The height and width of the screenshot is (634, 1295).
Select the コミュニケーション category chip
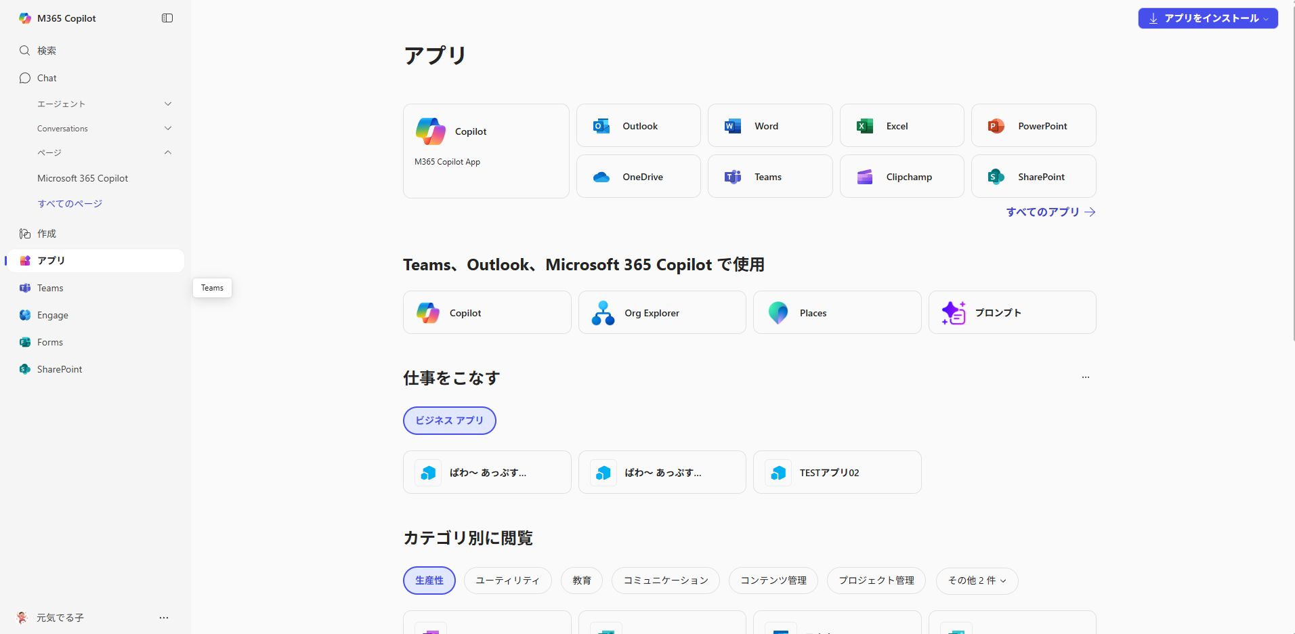coord(666,580)
